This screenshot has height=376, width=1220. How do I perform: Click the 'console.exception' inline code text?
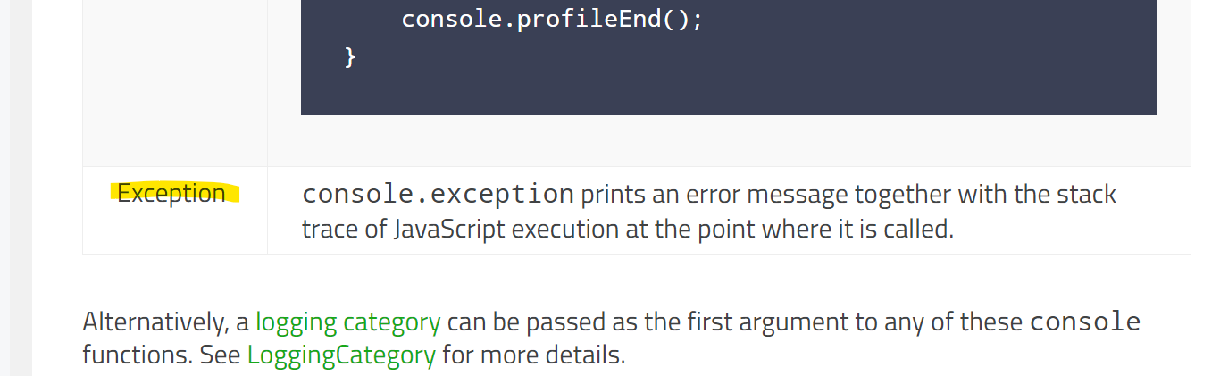pos(438,194)
